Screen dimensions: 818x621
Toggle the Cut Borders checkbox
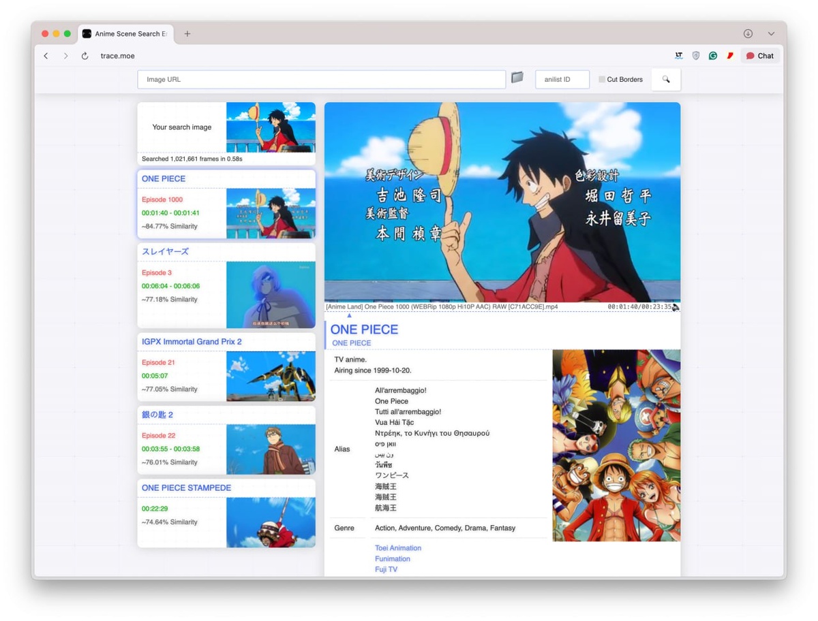tap(602, 80)
